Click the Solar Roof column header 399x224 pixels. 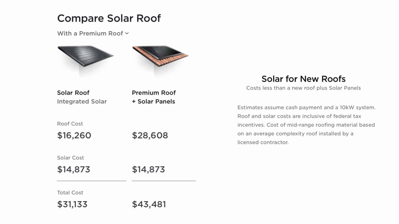click(x=73, y=93)
